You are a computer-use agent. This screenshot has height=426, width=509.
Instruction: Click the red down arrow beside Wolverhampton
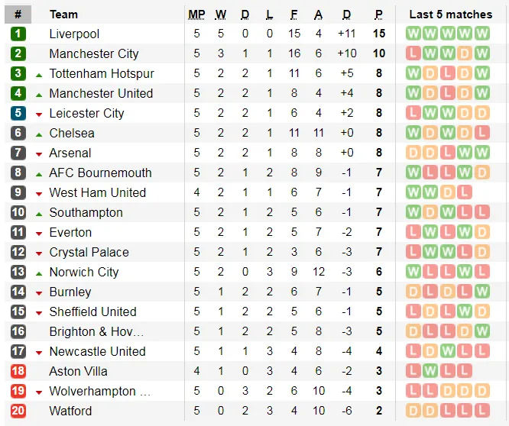point(39,392)
